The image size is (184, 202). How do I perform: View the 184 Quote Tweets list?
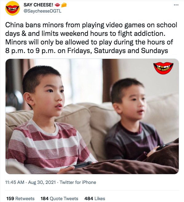[59, 199]
